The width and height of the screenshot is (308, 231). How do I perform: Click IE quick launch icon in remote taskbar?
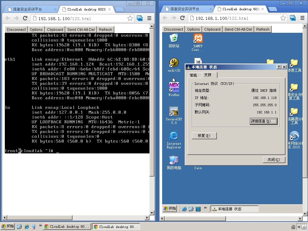click(x=184, y=209)
